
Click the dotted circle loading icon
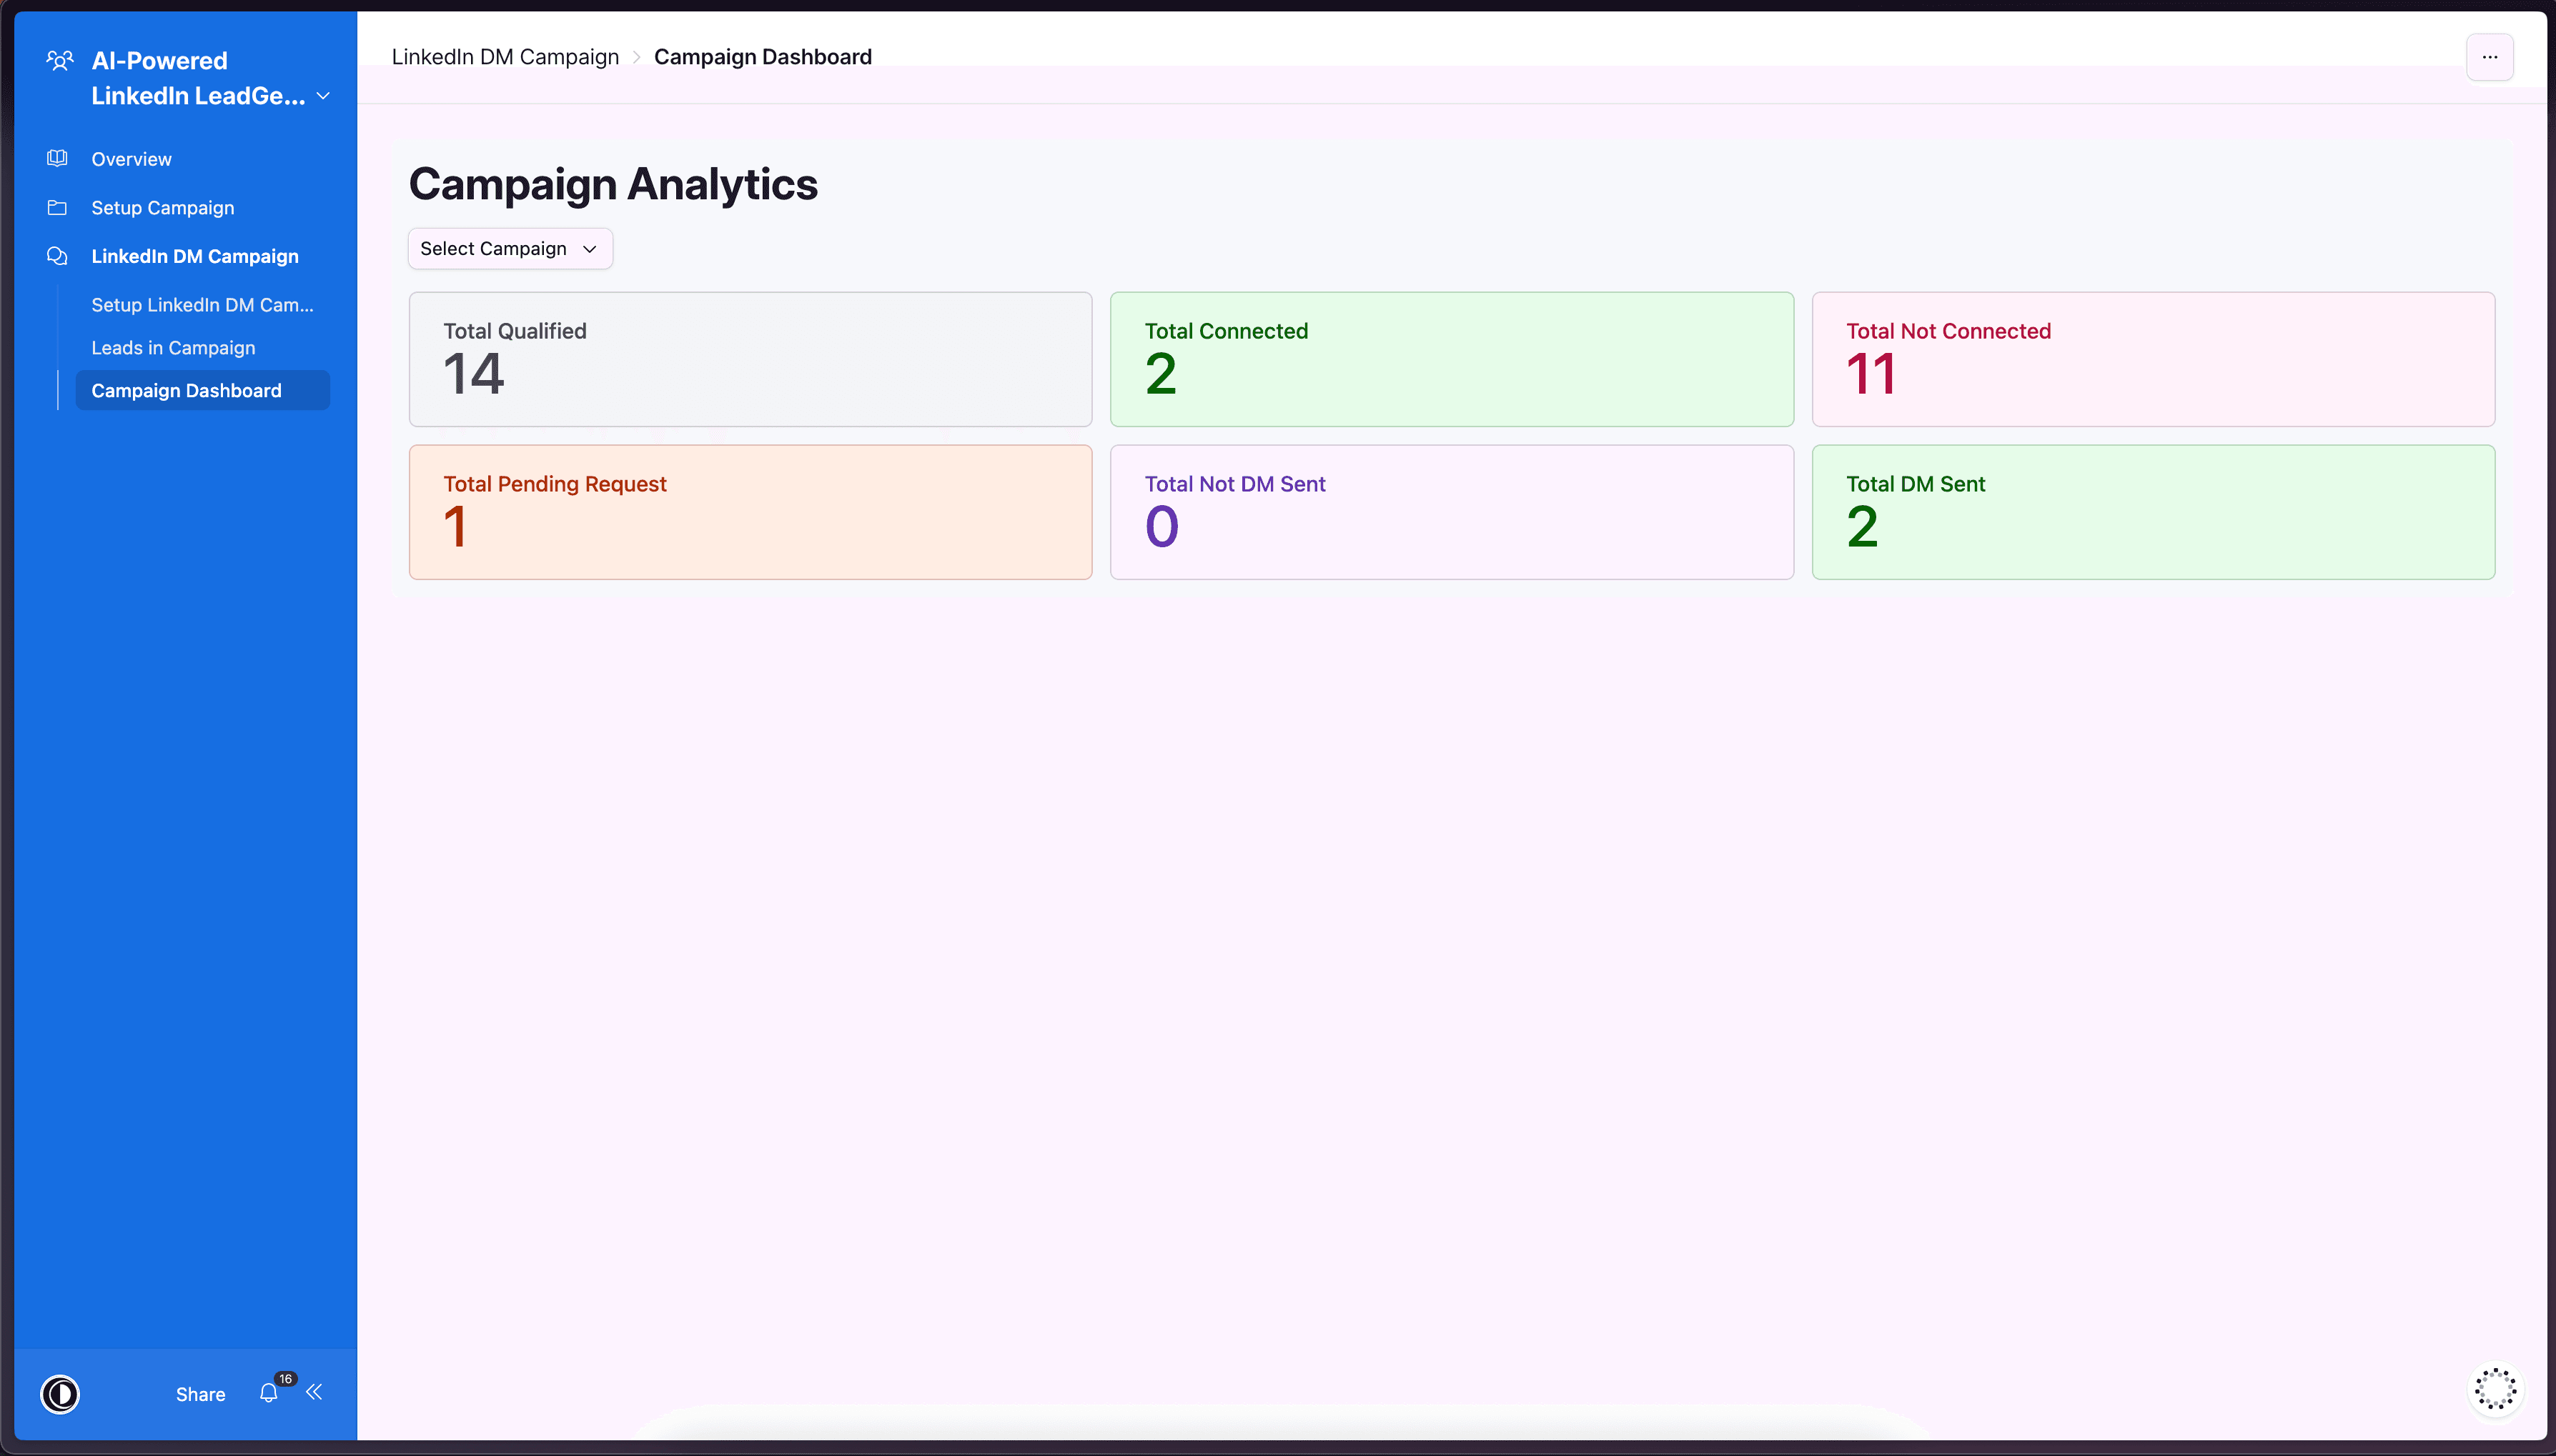(2495, 1389)
